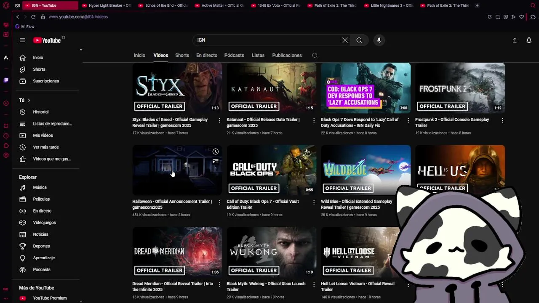Screen dimensions: 539x303
Task: Reload the current page
Action: [x=33, y=17]
